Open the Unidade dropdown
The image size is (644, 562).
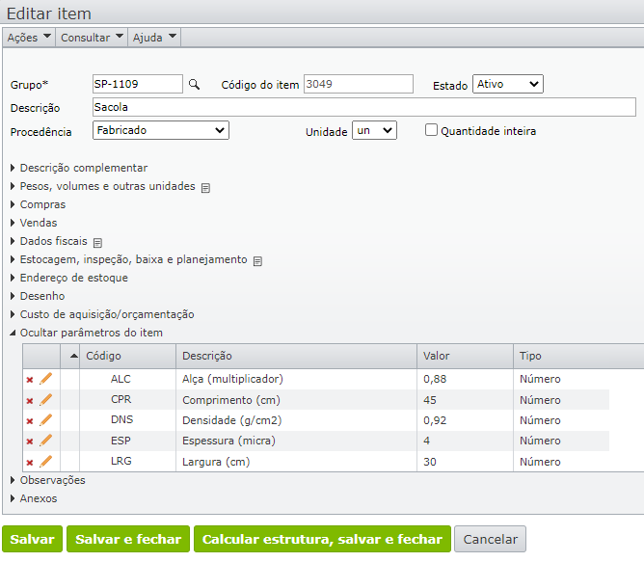pyautogui.click(x=373, y=130)
